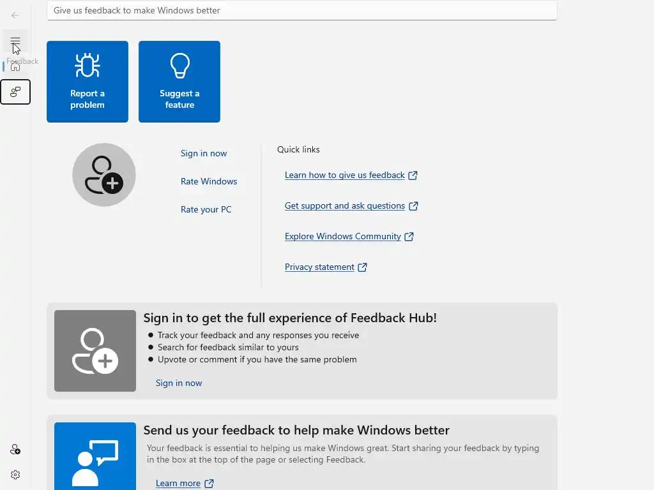
Task: Open the hamburger navigation menu
Action: click(15, 41)
